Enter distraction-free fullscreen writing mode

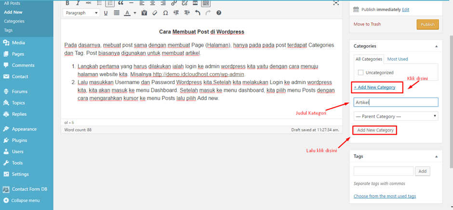pos(336,3)
